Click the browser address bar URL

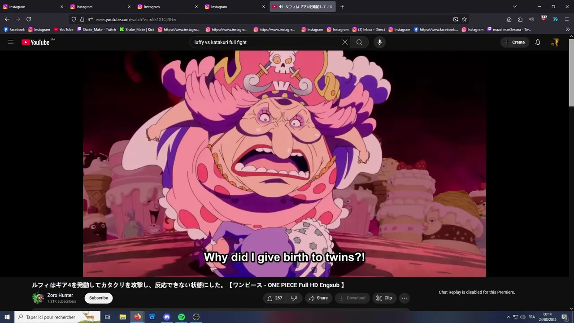(x=136, y=19)
